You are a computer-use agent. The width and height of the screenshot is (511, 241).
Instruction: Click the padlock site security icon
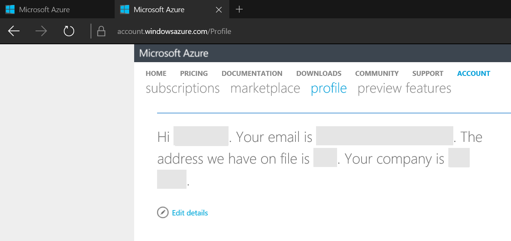(x=101, y=31)
